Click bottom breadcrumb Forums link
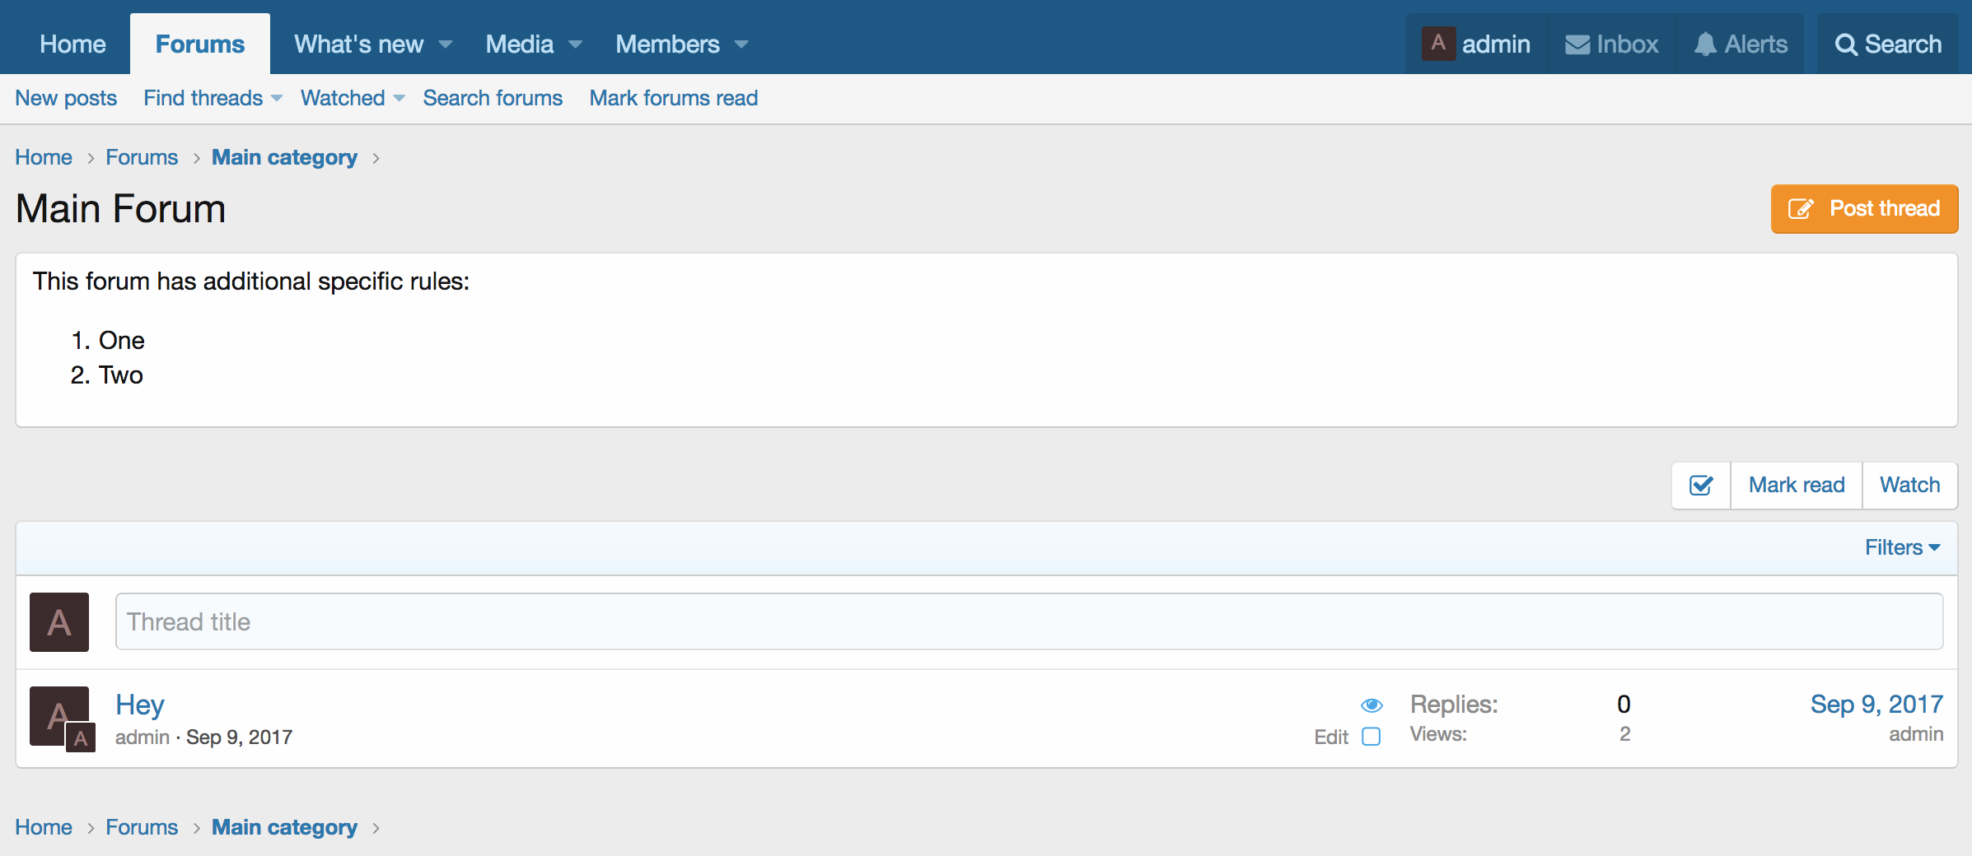 click(142, 827)
